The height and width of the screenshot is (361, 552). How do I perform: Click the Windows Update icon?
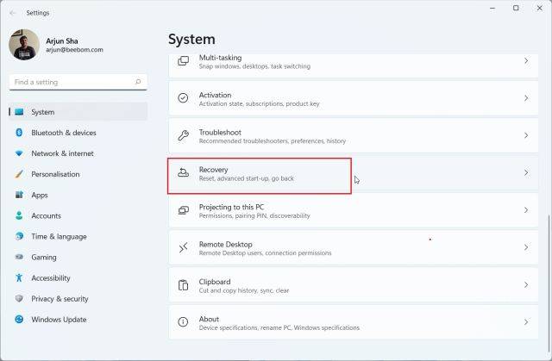[19, 320]
